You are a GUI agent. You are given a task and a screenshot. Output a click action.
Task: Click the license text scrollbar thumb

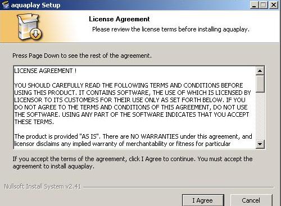click(260, 84)
